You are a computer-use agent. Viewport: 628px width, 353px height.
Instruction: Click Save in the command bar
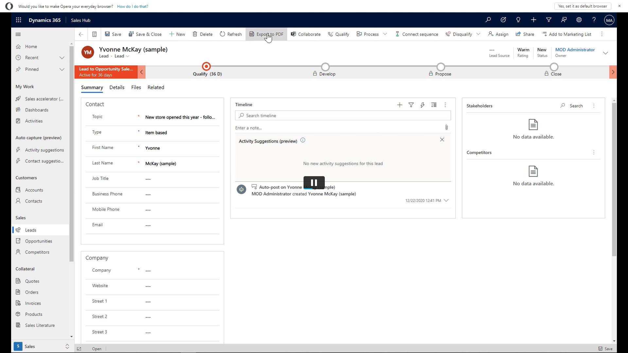coord(113,34)
